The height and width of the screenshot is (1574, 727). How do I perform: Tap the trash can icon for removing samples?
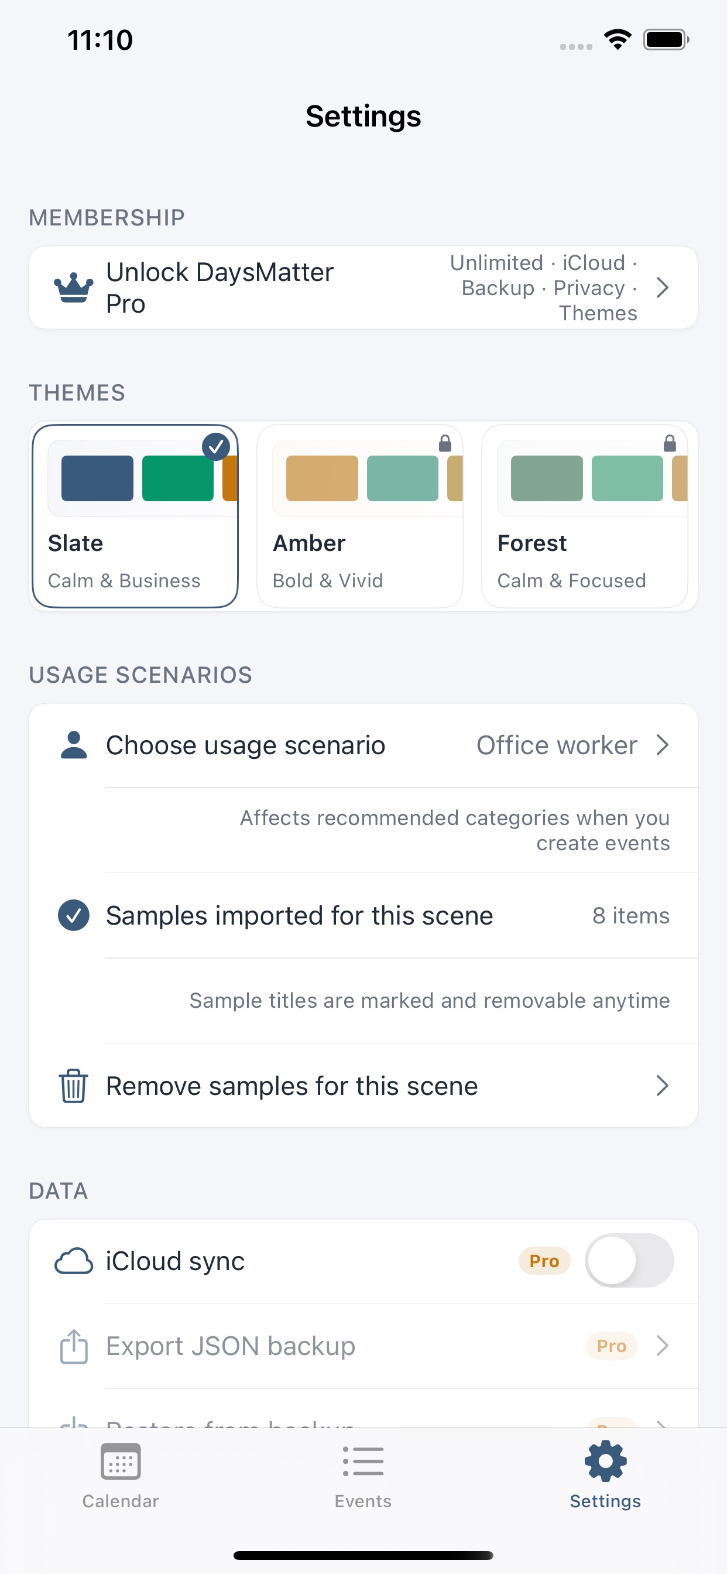pos(73,1085)
